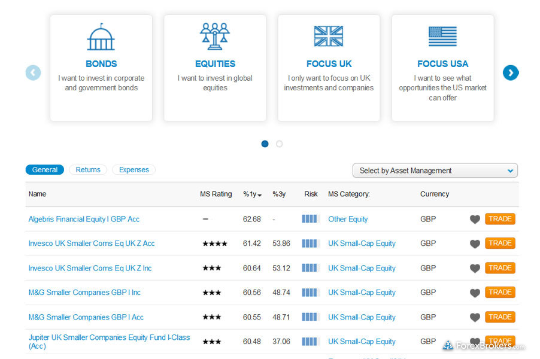Viewport: 540px width, 359px height.
Task: Favorite Invesco UK Smaller Coms Z Acc heart
Action: click(475, 244)
